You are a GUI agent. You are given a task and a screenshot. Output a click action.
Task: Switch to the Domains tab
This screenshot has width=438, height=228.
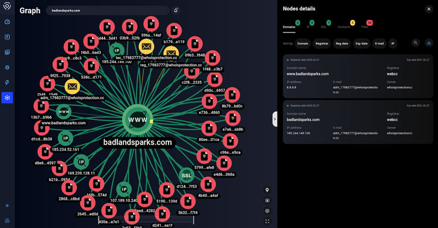[x=289, y=27]
